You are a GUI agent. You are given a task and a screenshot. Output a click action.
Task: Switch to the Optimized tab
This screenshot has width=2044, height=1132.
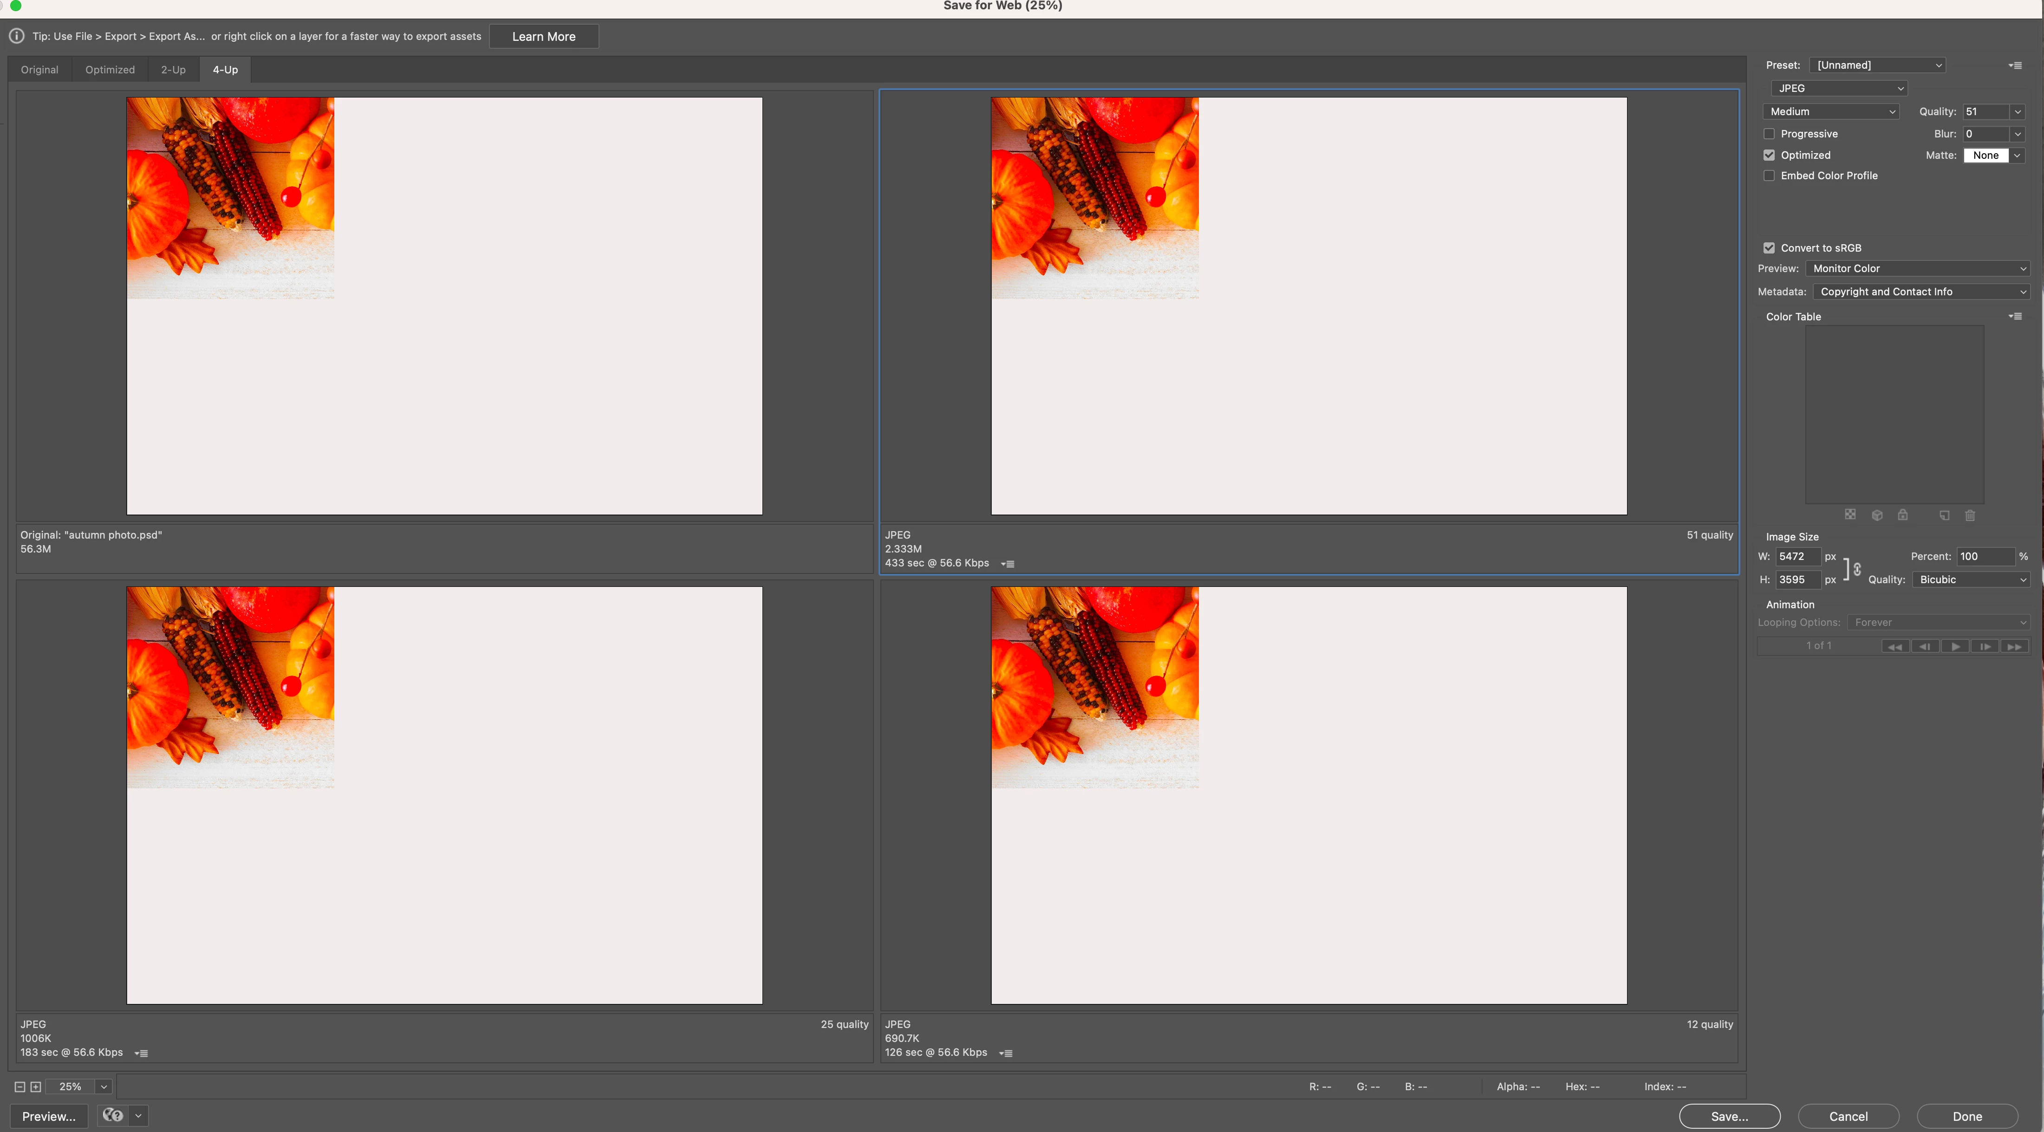click(x=110, y=70)
